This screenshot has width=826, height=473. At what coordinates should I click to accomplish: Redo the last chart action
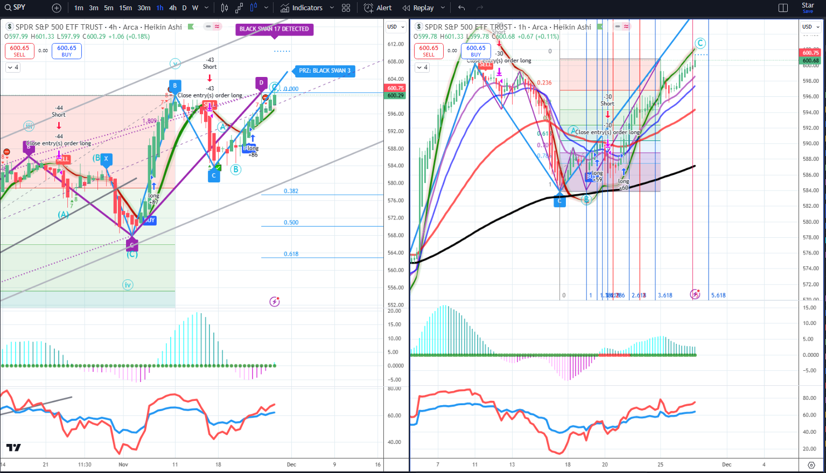tap(480, 8)
